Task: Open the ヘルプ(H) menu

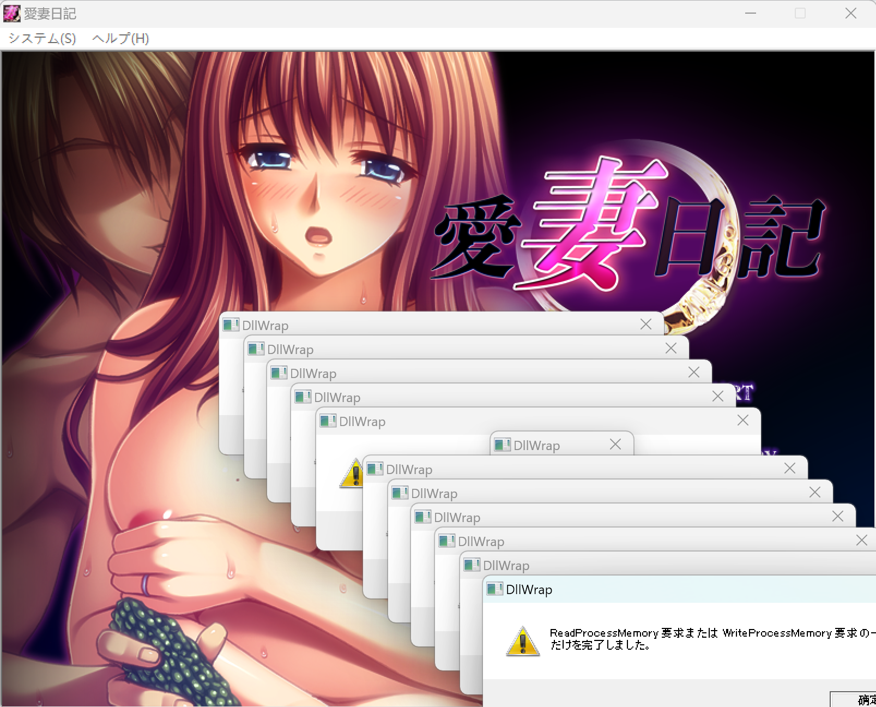Action: (x=120, y=39)
